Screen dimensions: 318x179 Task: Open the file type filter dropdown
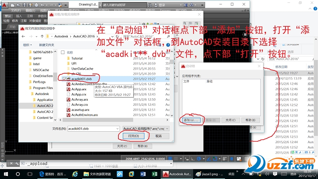point(147,128)
